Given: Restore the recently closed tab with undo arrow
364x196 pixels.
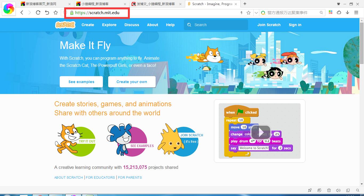Looking at the screenshot, I should point(47,13).
